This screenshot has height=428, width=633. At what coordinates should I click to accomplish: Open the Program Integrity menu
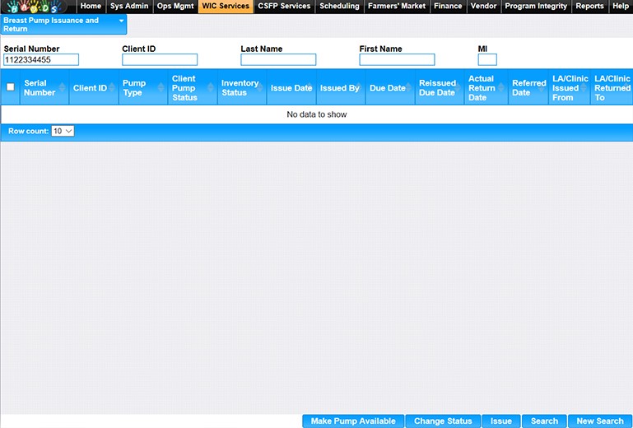click(x=535, y=7)
